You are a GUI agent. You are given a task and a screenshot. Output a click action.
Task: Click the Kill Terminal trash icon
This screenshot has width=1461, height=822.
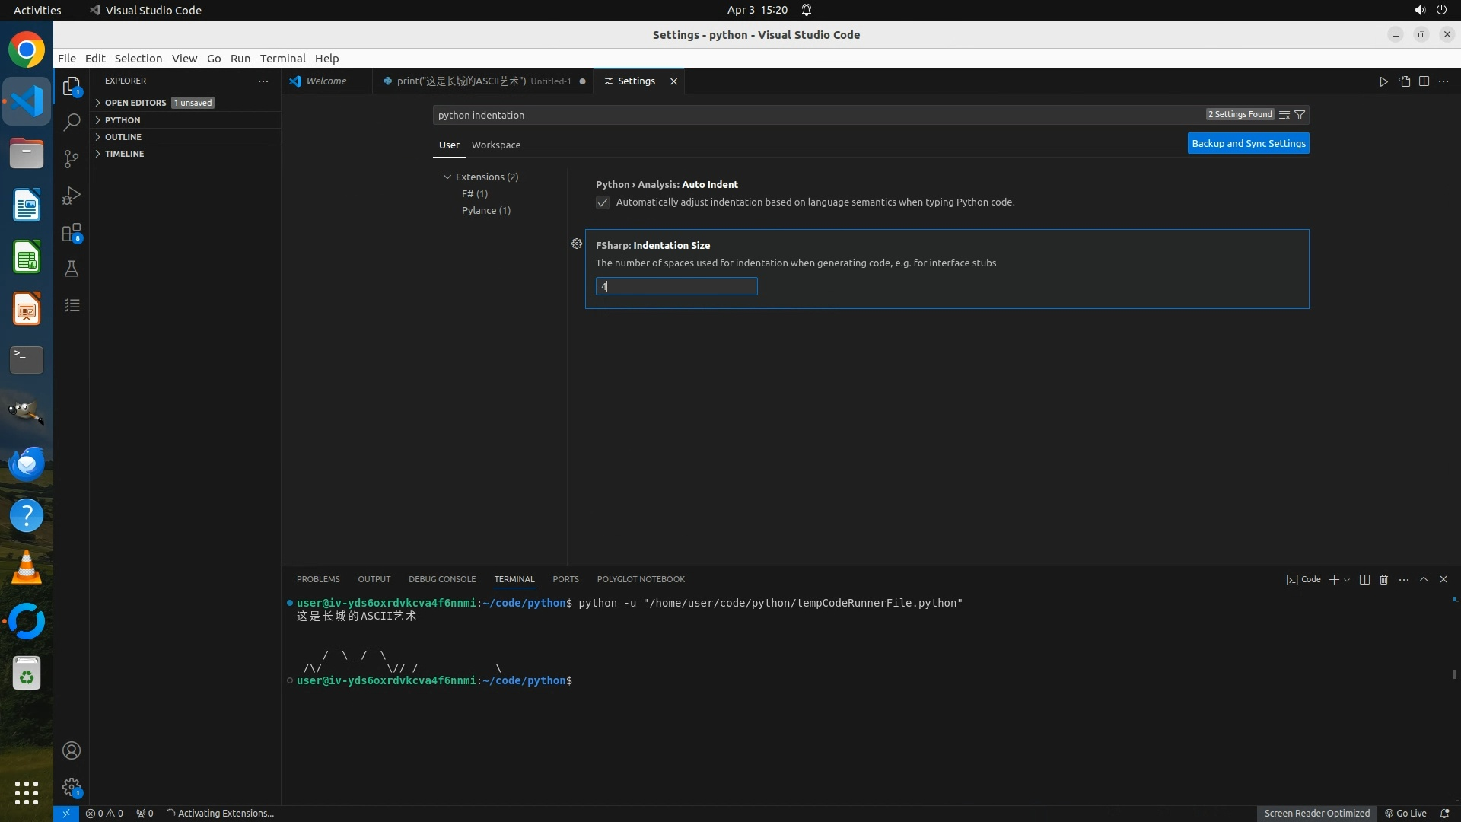click(1383, 579)
